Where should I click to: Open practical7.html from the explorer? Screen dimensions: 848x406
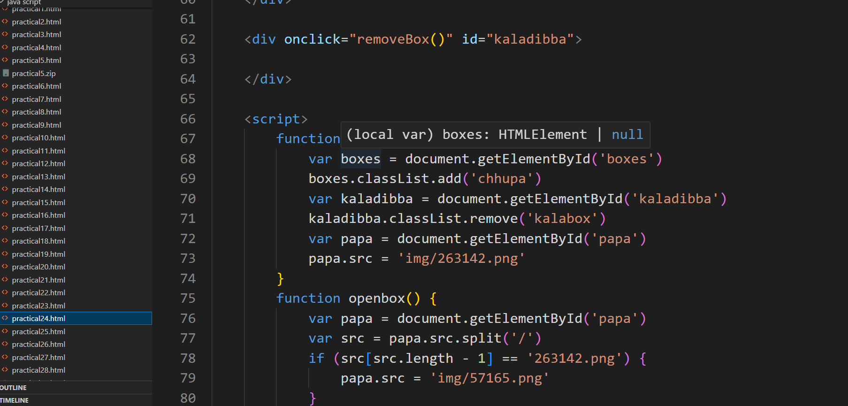tap(37, 99)
